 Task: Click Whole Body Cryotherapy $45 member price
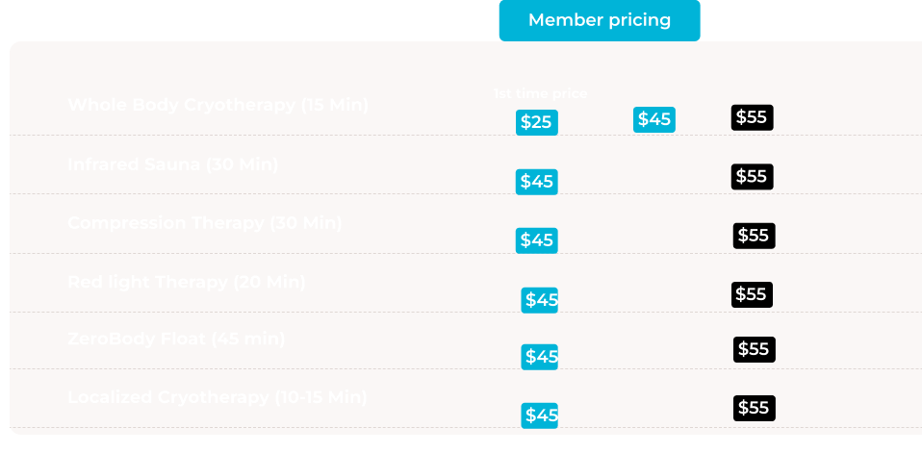[653, 119]
